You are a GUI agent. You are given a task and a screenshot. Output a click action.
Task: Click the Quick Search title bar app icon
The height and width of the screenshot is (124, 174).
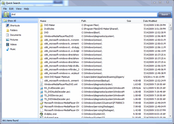(3, 3)
